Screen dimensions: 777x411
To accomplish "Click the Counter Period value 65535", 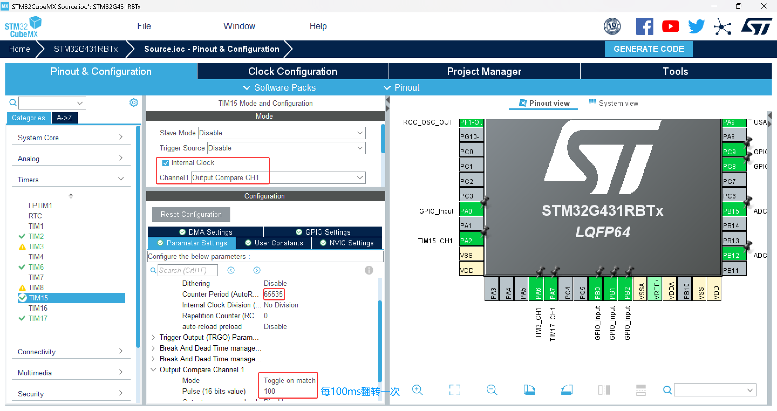I will point(273,294).
